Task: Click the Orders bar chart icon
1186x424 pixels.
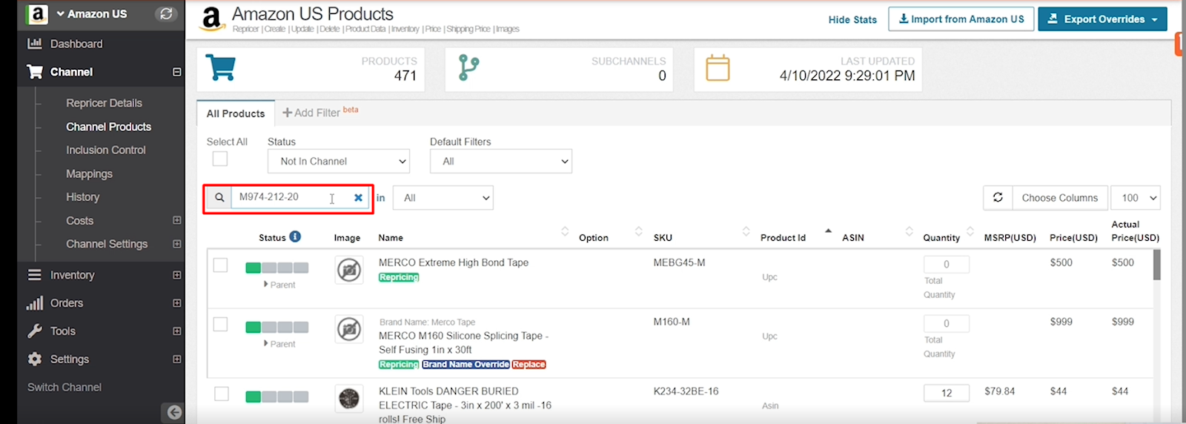Action: pyautogui.click(x=35, y=303)
